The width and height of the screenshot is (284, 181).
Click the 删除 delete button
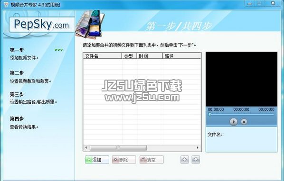(124, 160)
